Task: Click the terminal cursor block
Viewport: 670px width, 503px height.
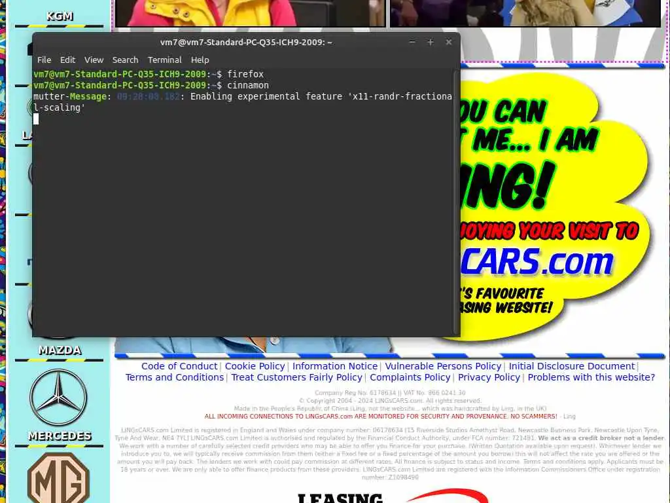Action: coord(36,119)
